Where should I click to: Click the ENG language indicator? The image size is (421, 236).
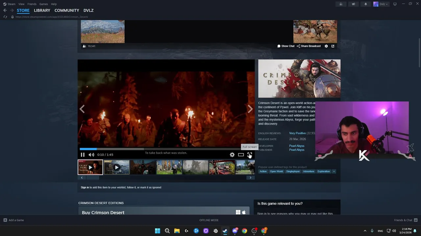point(380,231)
